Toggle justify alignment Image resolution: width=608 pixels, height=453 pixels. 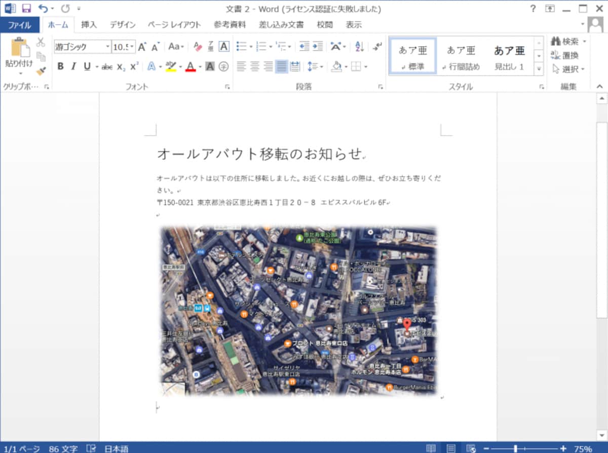281,66
